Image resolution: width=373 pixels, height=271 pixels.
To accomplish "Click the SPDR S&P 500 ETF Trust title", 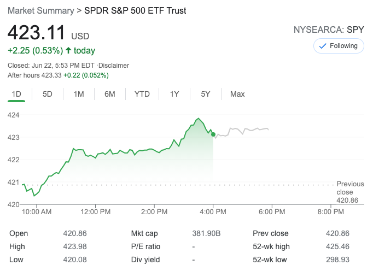I will [135, 11].
